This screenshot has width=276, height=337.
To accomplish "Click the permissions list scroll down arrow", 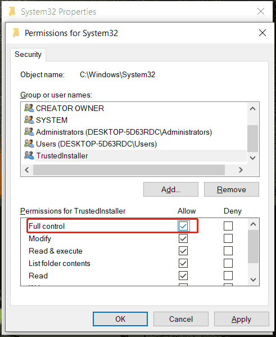I will (x=253, y=280).
